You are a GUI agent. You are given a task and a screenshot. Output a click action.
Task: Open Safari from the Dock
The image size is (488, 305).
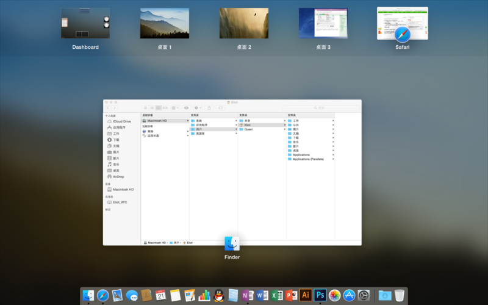pos(103,295)
